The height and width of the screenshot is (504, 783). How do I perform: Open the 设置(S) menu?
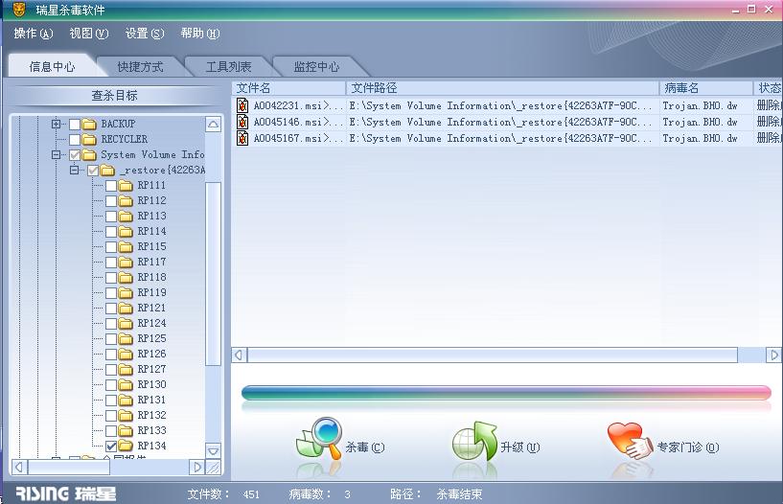coord(145,34)
